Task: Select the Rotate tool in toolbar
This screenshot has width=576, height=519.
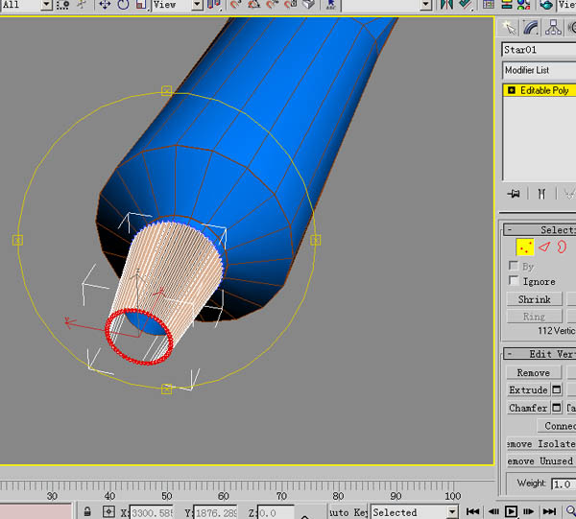Action: (x=124, y=5)
